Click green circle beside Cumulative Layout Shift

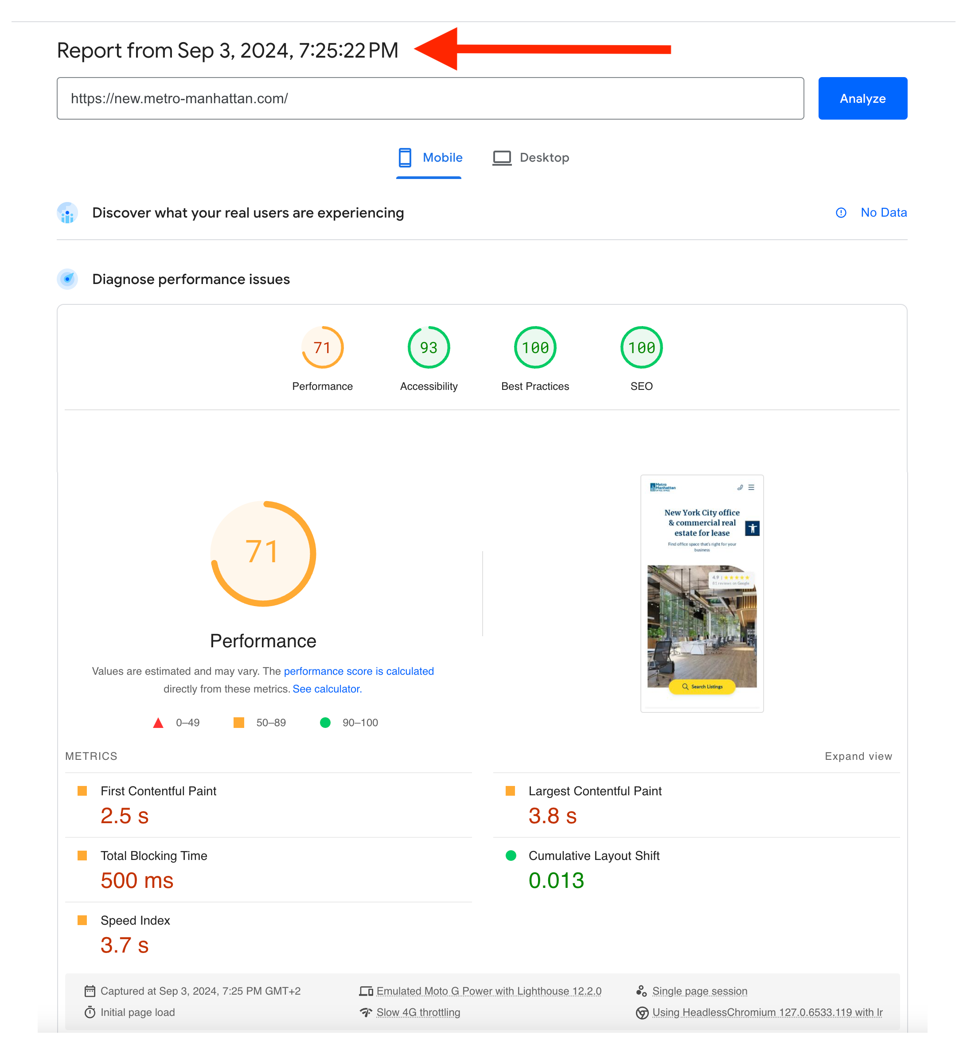(x=511, y=856)
